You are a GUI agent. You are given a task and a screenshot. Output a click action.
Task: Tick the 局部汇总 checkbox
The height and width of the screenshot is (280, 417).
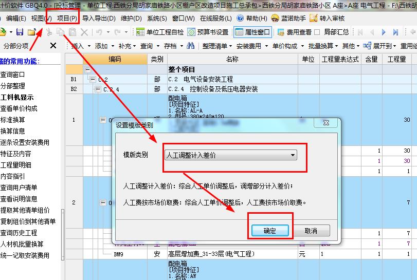317,32
